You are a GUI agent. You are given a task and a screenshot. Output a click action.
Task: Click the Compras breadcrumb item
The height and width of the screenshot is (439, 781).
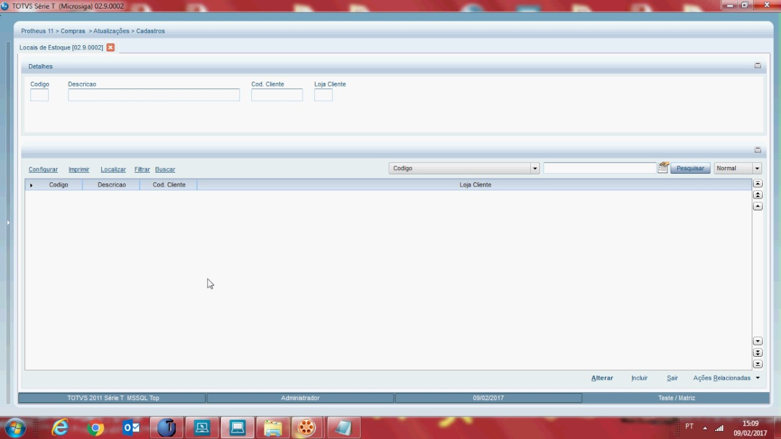click(x=73, y=31)
